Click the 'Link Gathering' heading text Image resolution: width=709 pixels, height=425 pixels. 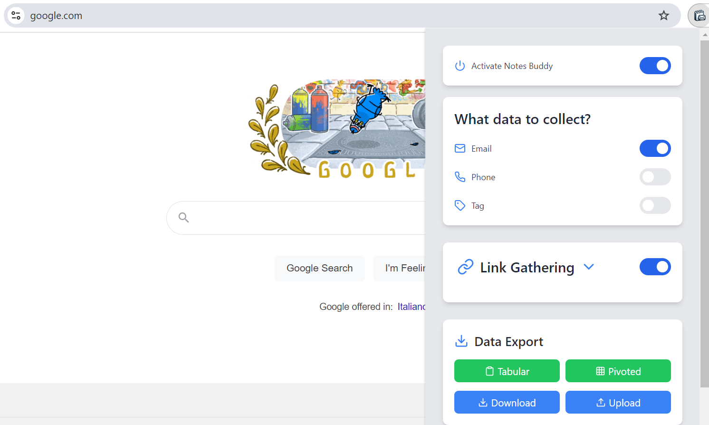click(x=527, y=267)
